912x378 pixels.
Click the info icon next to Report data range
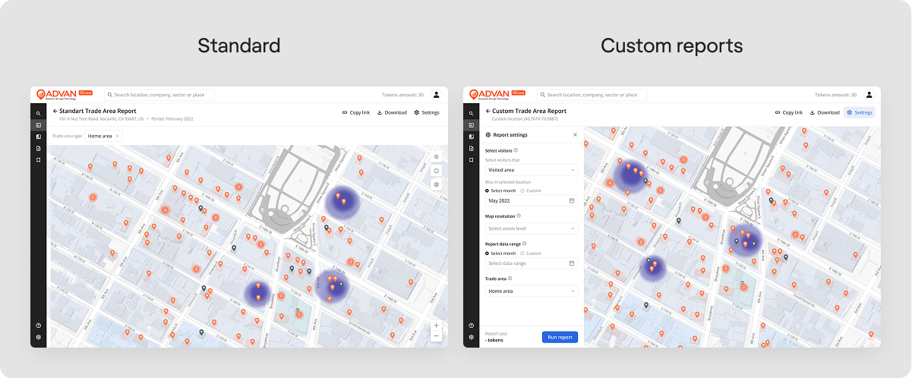525,244
